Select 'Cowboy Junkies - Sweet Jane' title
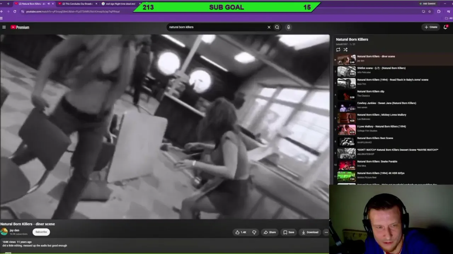Image resolution: width=453 pixels, height=254 pixels. [x=387, y=103]
